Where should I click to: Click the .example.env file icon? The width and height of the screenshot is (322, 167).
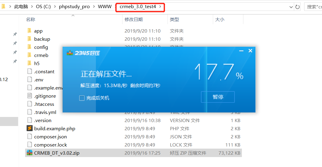(x=30, y=88)
